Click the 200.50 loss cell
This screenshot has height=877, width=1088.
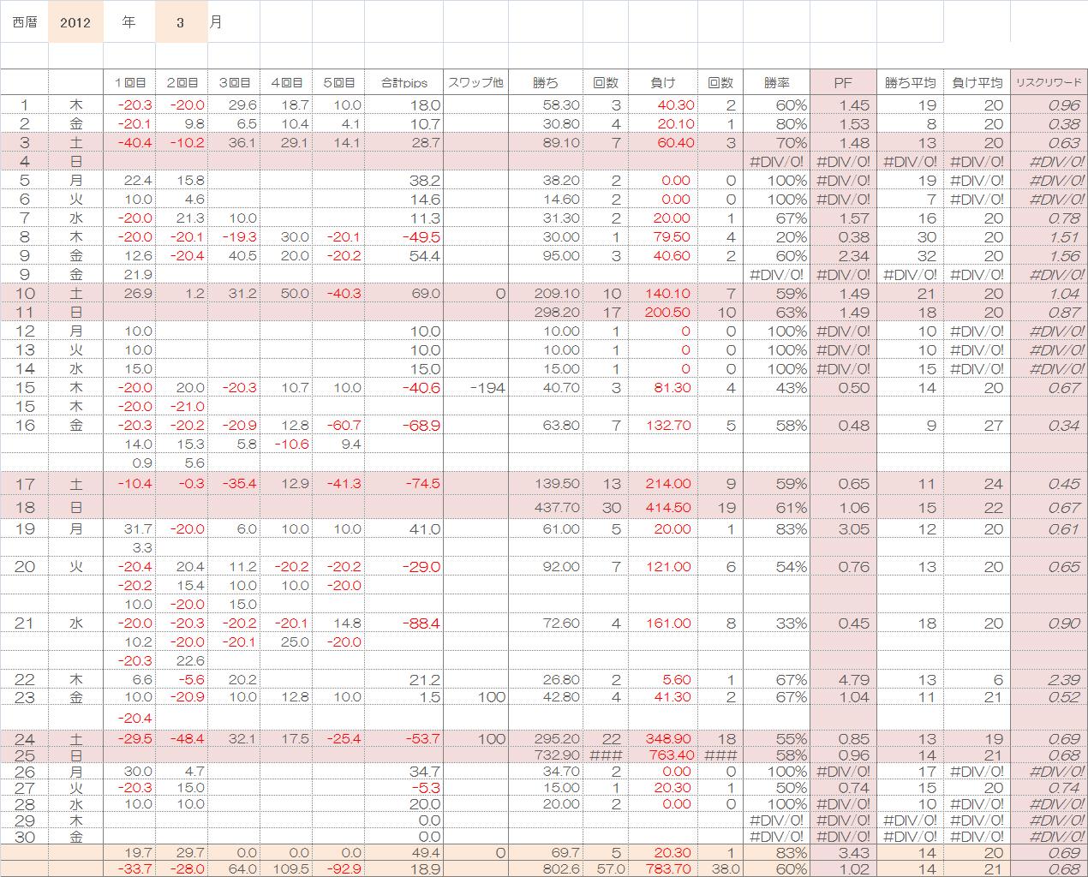[663, 312]
